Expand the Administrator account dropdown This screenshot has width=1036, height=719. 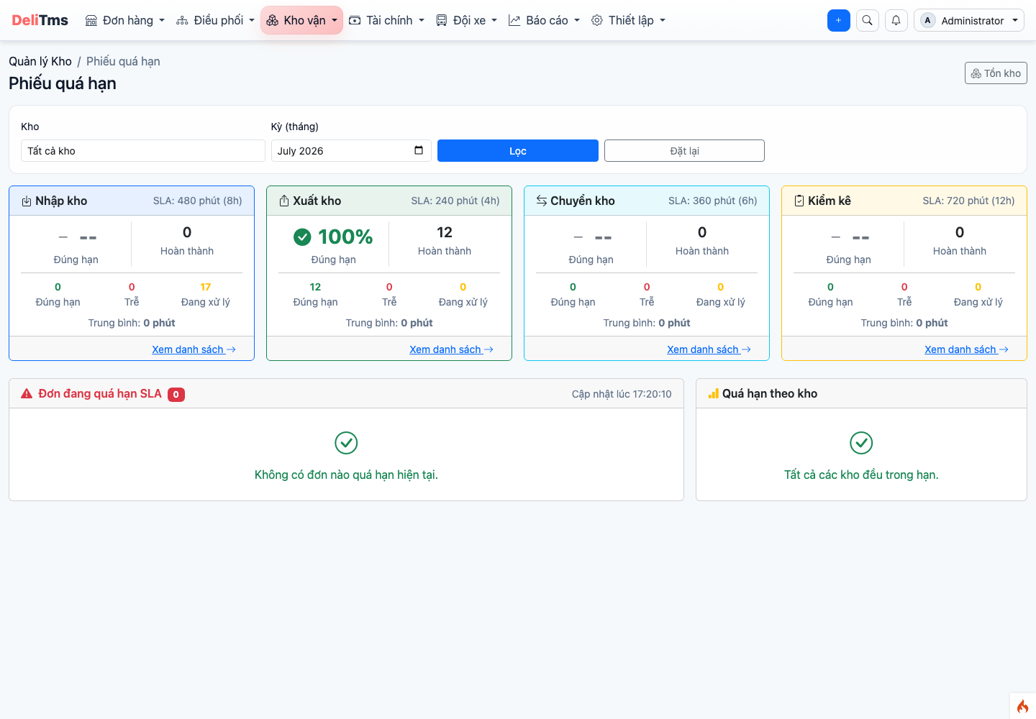point(969,20)
